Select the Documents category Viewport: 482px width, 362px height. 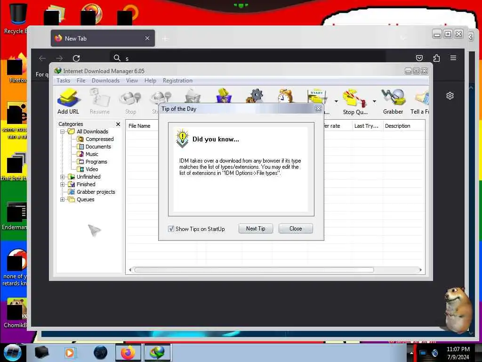[x=98, y=147]
